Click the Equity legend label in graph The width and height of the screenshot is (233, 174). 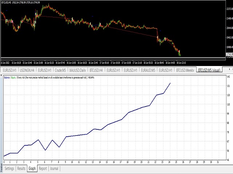pyautogui.click(x=13, y=78)
